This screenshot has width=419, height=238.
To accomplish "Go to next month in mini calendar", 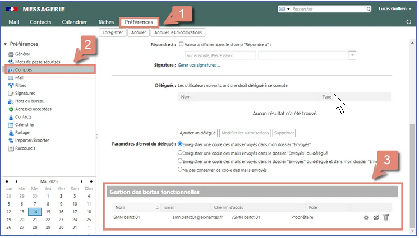I will click(82, 181).
